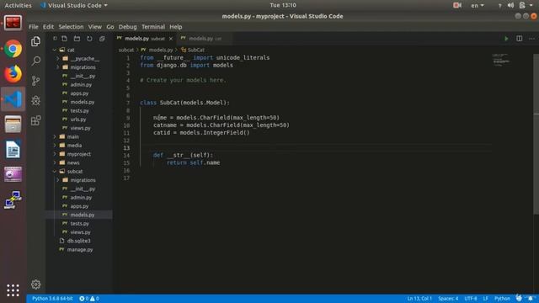Click Ln 13, Col 1 in status bar

pyautogui.click(x=419, y=299)
